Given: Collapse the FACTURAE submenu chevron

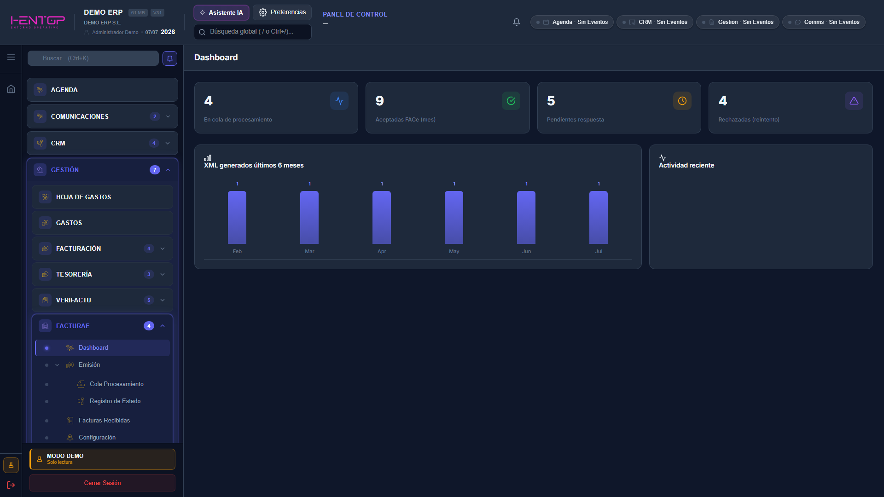Looking at the screenshot, I should [x=163, y=326].
